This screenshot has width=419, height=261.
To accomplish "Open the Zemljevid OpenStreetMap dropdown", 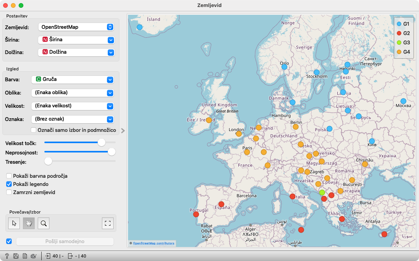I will pyautogui.click(x=76, y=27).
